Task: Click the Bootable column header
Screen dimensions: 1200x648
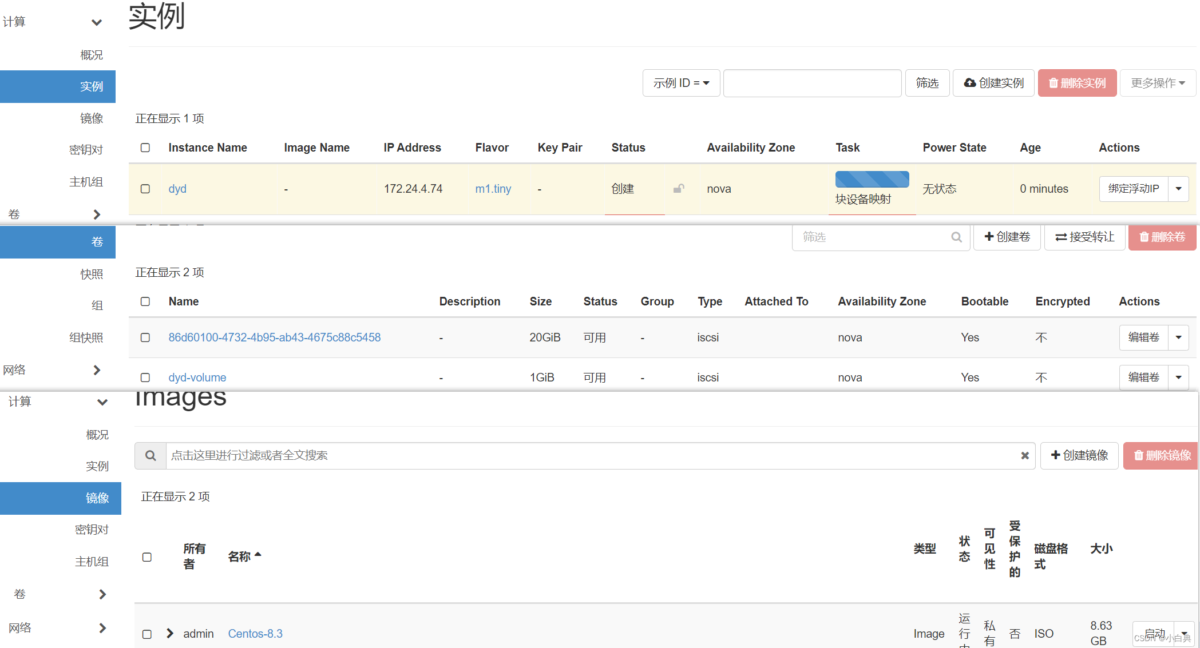Action: 985,301
